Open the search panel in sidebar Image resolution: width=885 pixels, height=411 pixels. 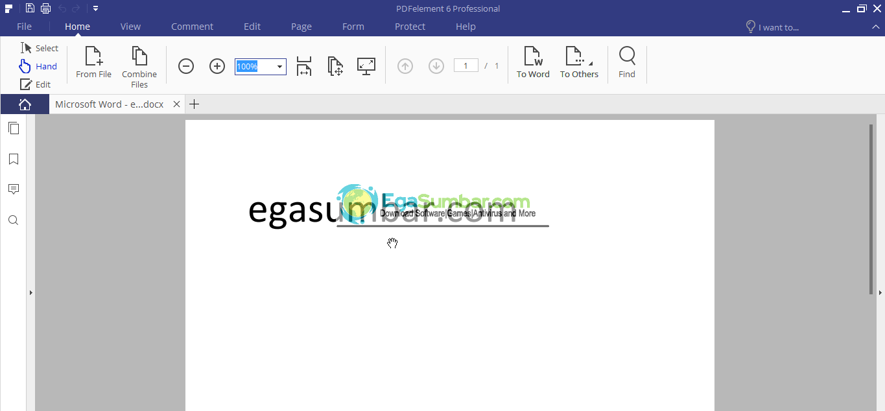[x=14, y=220]
